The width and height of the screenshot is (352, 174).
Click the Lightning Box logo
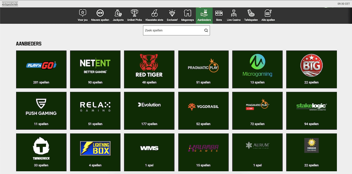[x=95, y=148]
